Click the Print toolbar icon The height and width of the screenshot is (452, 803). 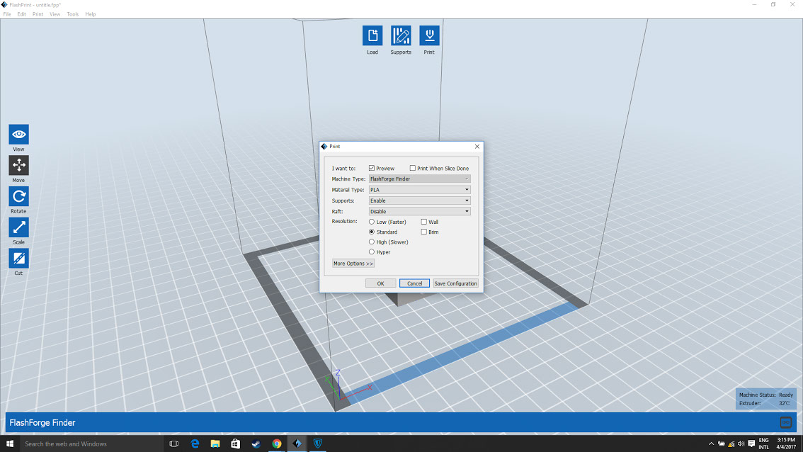[429, 36]
